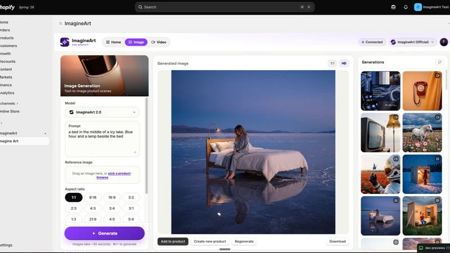Click the browse link for reference image
Viewport: 450px width, 253px height.
coord(102,178)
